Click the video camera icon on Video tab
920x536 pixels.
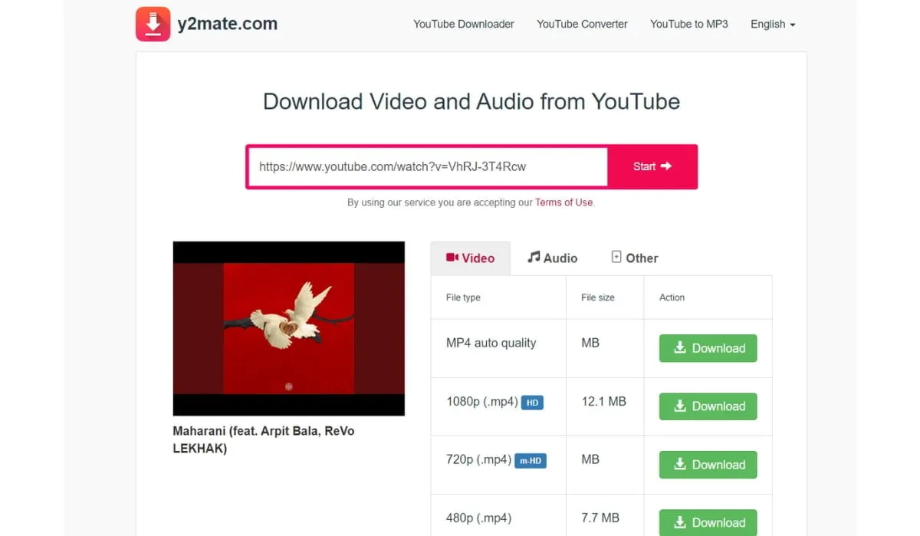point(453,258)
